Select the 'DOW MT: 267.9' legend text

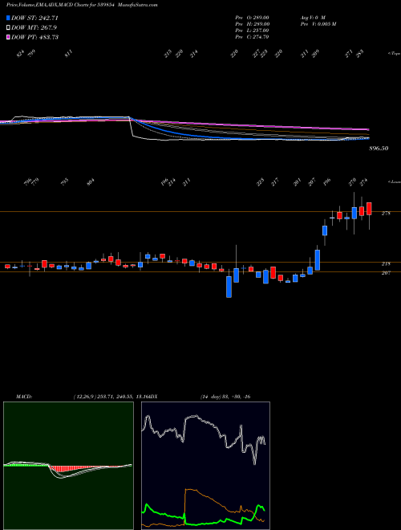point(34,28)
